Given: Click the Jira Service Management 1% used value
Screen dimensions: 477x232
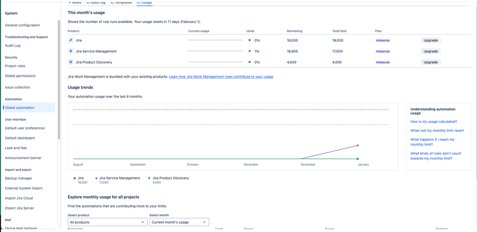Looking at the screenshot, I should (x=257, y=51).
